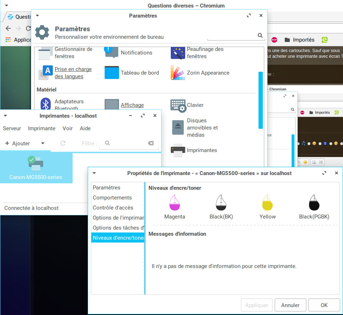Click the refresh icon in printers toolbar
This screenshot has height=315, width=343.
point(63,143)
